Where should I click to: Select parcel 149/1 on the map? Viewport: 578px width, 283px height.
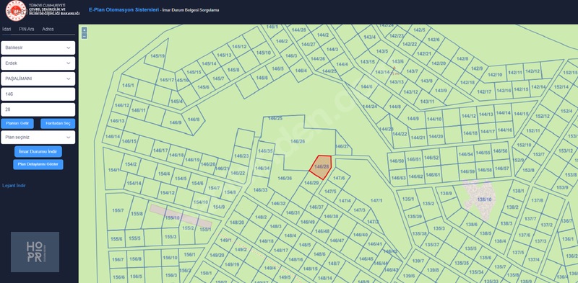pos(225,241)
